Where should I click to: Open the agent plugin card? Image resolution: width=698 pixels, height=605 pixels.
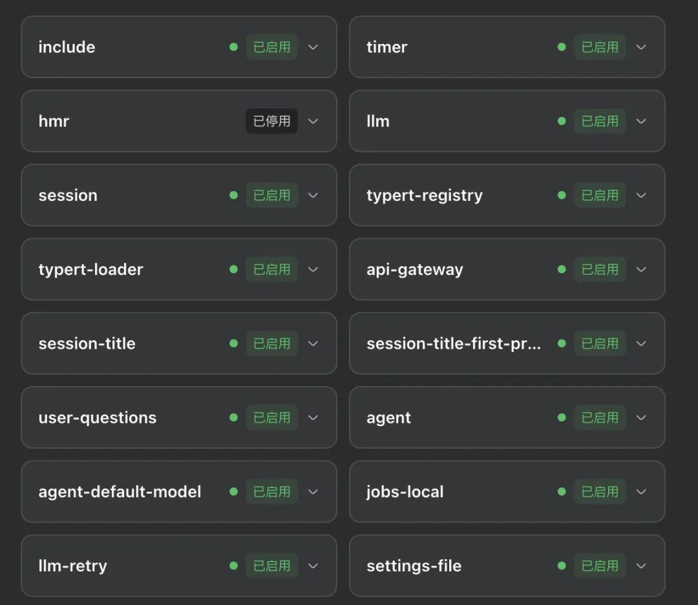coord(507,417)
